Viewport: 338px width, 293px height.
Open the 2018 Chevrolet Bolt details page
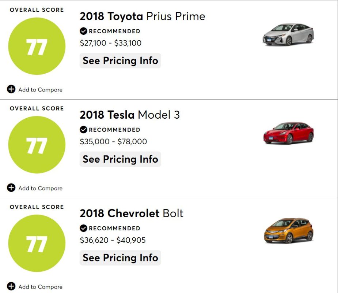131,213
